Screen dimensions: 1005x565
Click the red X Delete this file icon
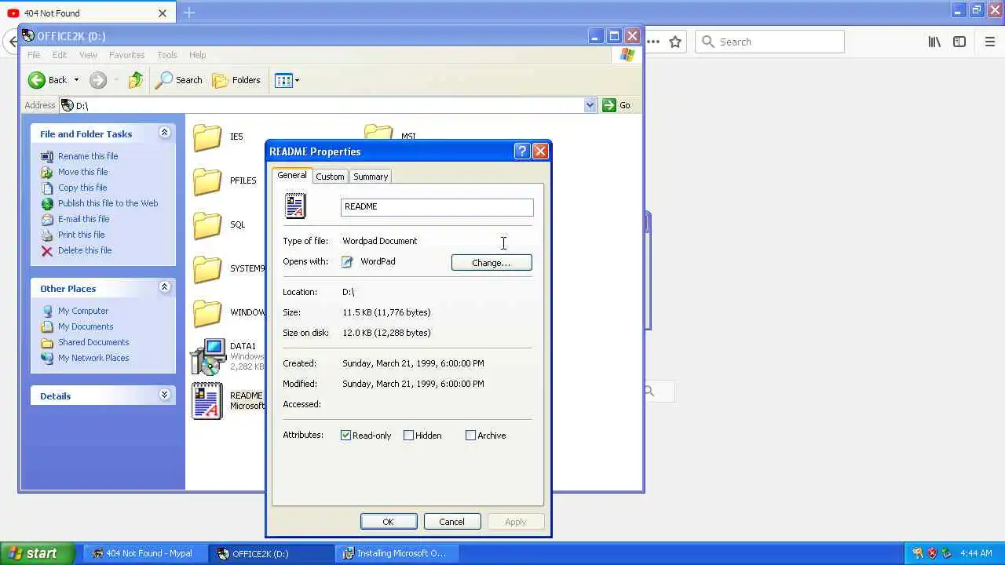click(x=47, y=250)
